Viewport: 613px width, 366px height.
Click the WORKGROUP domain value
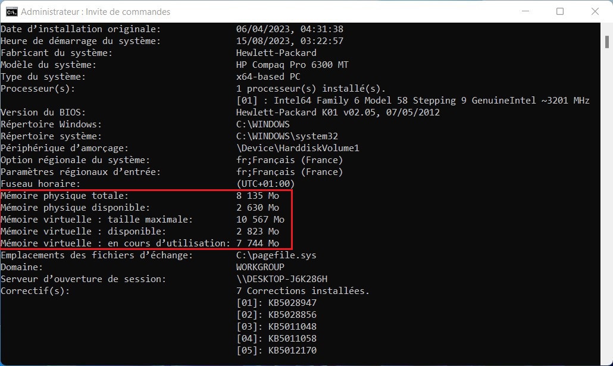pos(260,267)
